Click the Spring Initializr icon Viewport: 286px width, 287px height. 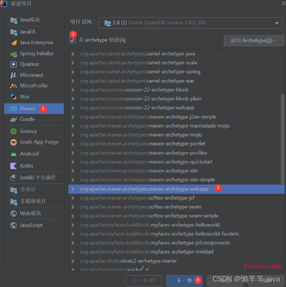pos(14,54)
